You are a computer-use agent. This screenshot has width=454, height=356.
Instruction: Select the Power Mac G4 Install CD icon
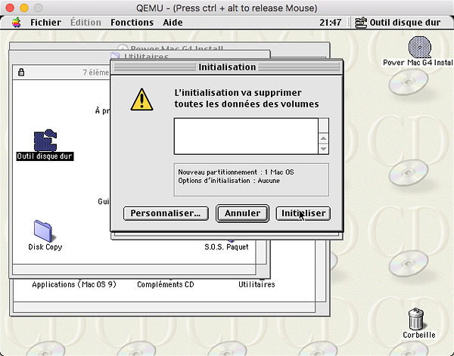419,47
